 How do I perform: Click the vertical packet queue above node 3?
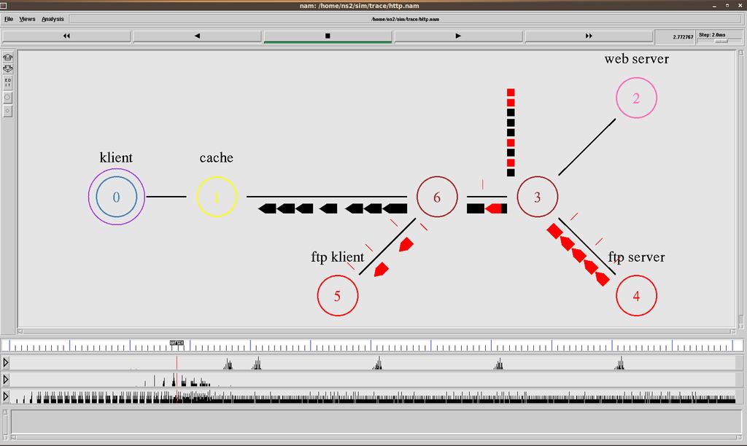(511, 133)
